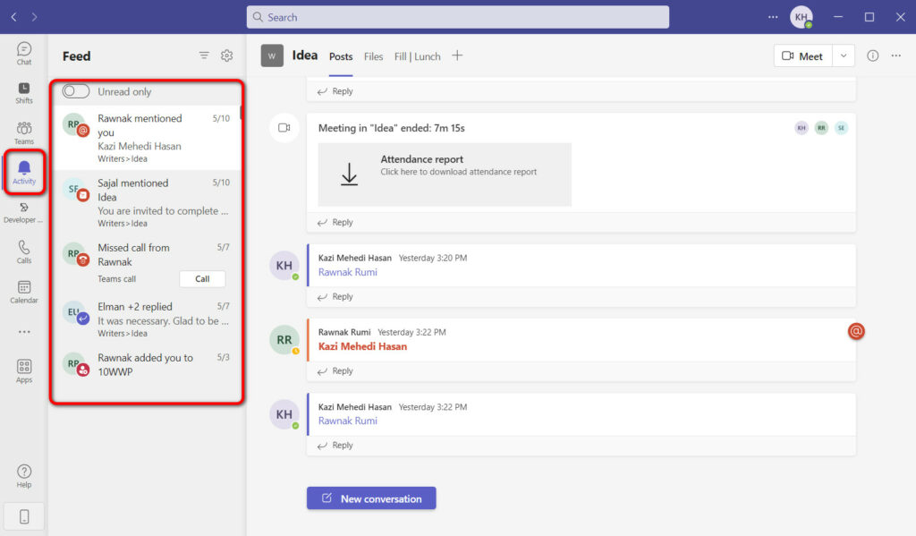
Task: Open 'Sajal mentioned Idea' feed item
Action: [147, 203]
